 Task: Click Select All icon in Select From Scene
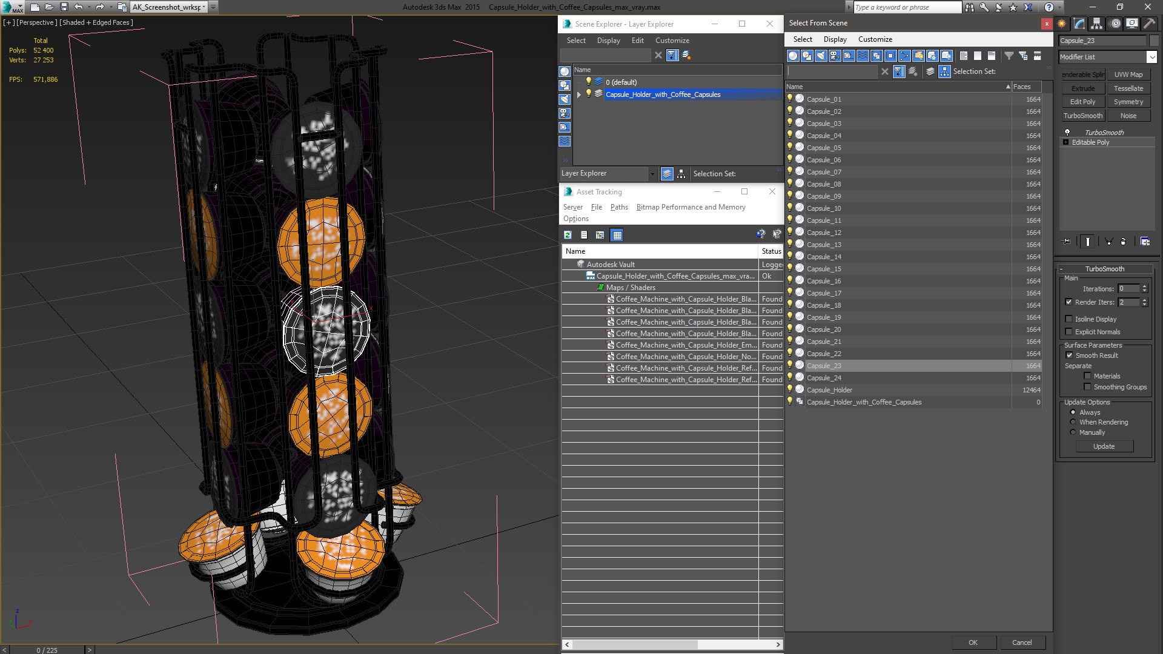point(964,56)
